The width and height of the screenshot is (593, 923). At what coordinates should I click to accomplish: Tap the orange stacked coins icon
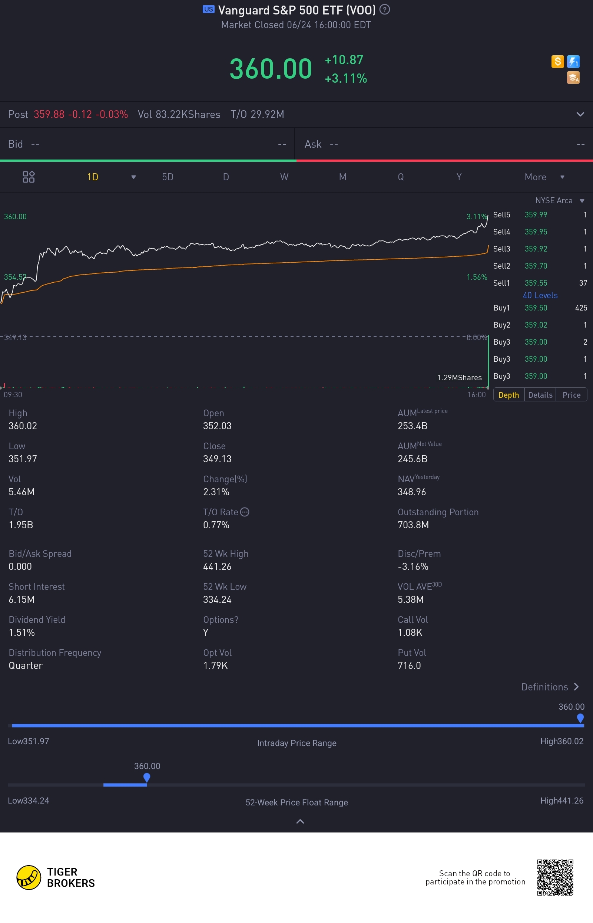(573, 78)
